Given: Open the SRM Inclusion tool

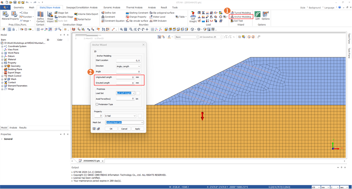Looking at the screenshot, I should (x=158, y=21).
